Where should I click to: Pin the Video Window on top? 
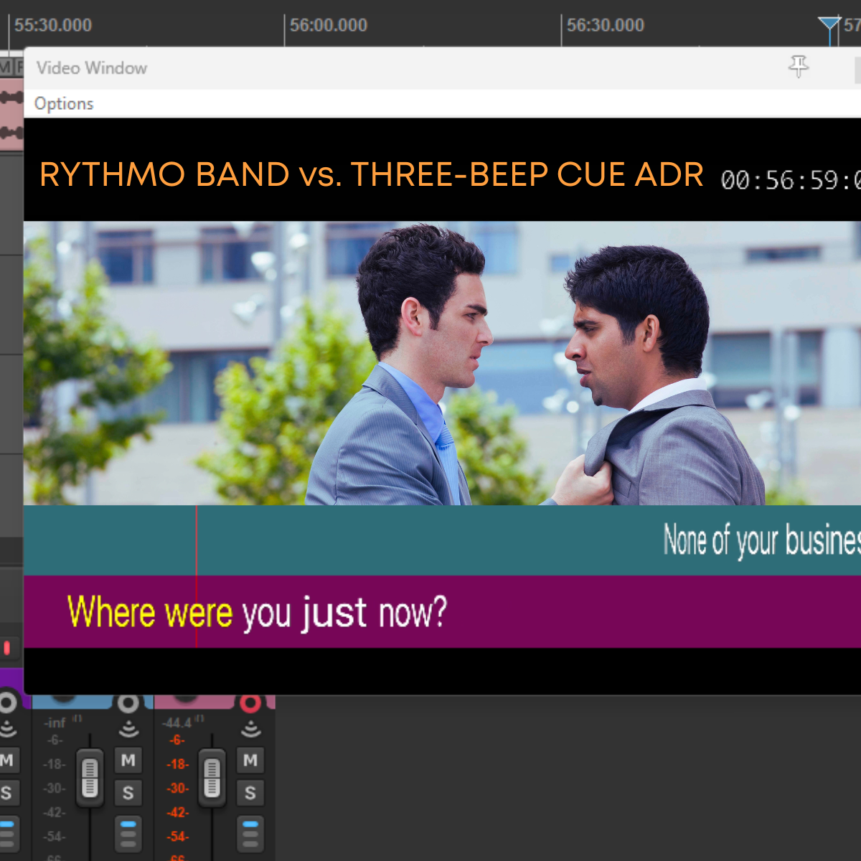(799, 67)
